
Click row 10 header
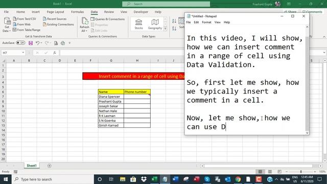[3, 111]
